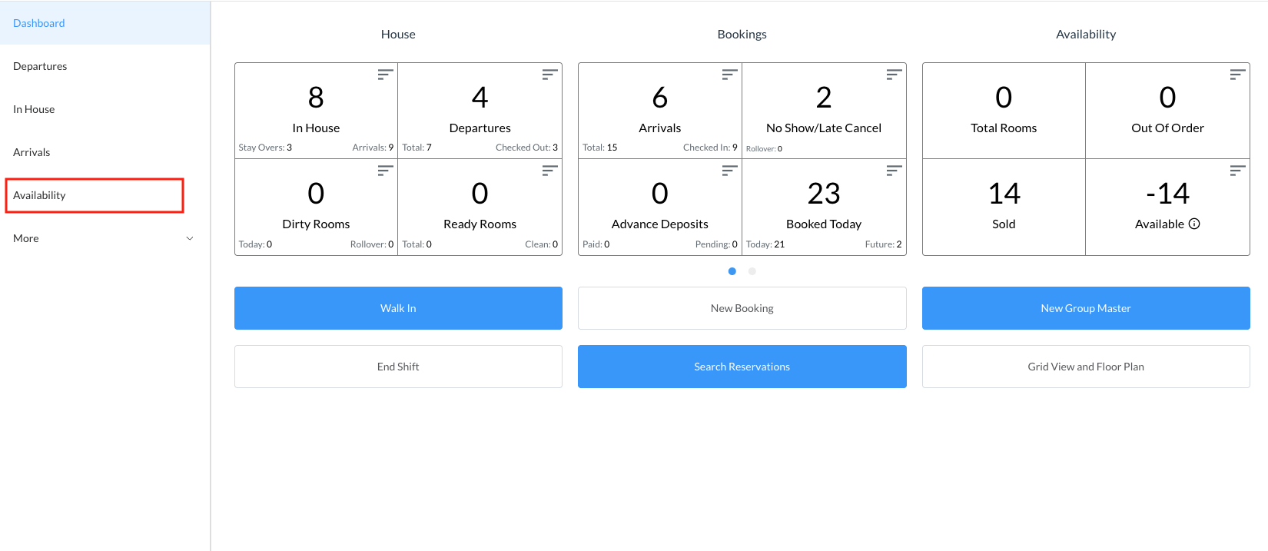Open the Out Of Order filter icon

[x=1237, y=75]
